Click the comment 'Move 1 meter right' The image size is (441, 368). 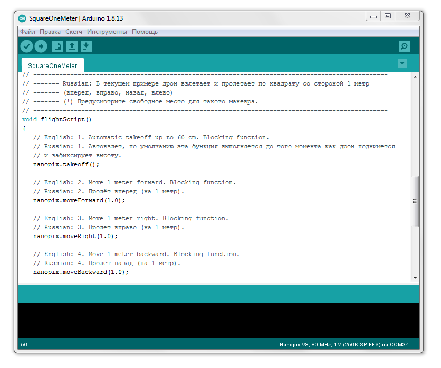coord(123,219)
